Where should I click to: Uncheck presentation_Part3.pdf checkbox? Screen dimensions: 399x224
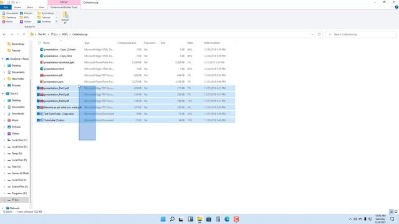pyautogui.click(x=38, y=95)
